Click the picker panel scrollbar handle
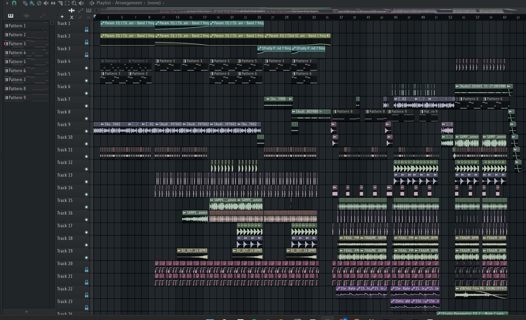The width and height of the screenshot is (526, 320). (x=52, y=23)
